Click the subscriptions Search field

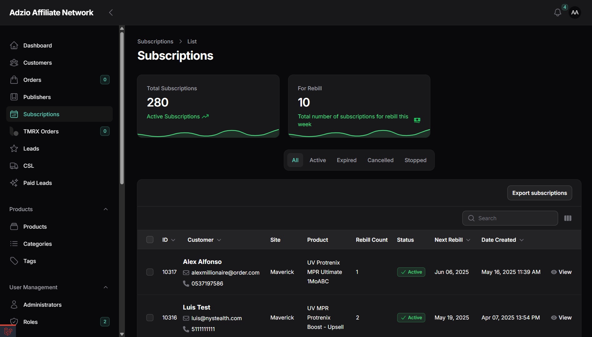[x=510, y=218]
